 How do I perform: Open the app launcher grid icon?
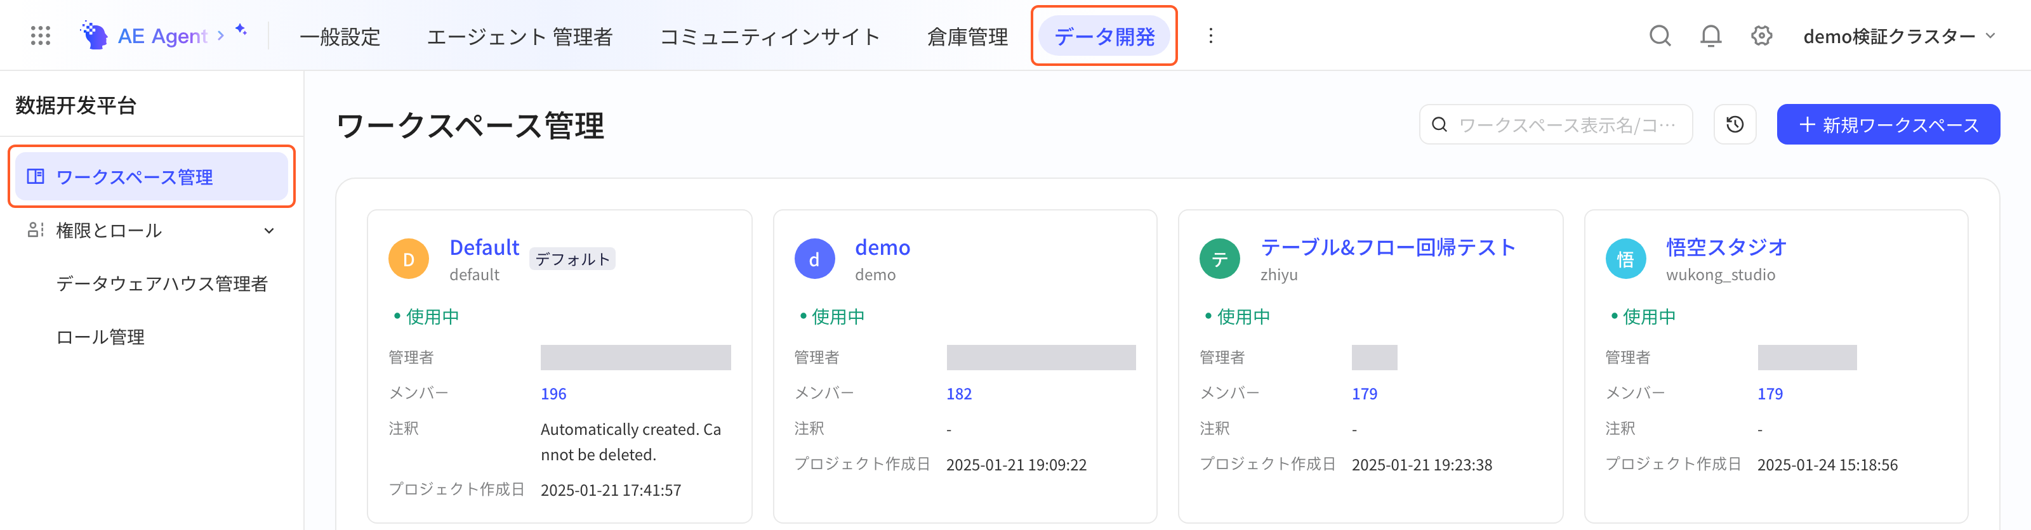pyautogui.click(x=40, y=36)
